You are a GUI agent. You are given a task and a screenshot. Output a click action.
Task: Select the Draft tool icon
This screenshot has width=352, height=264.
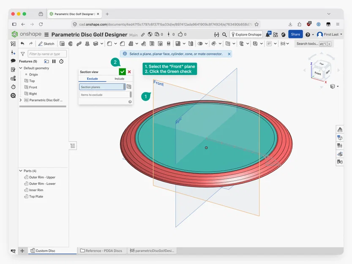[131, 44]
